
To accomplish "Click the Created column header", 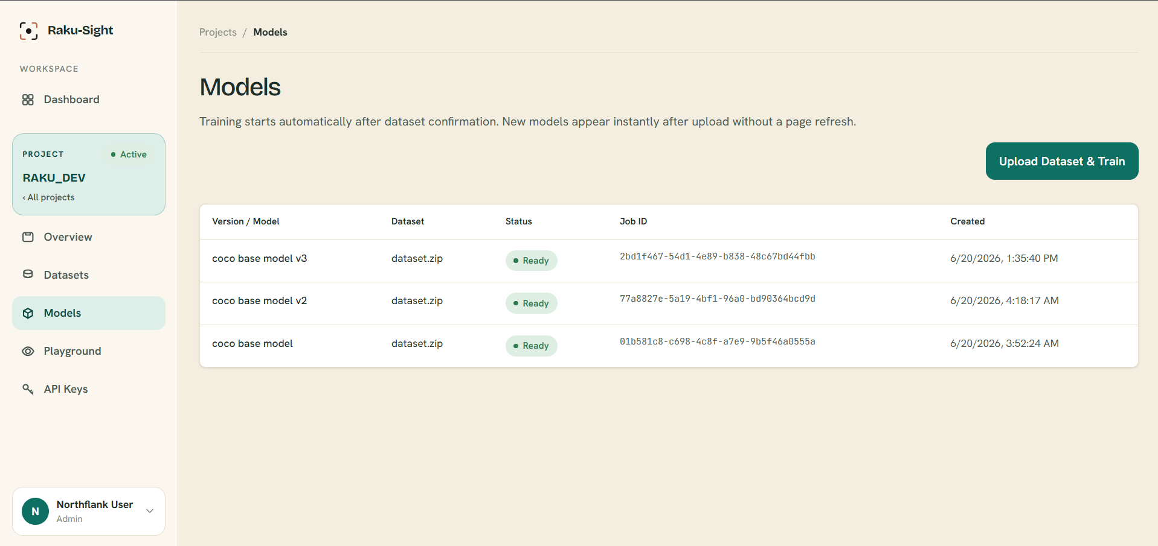I will coord(967,221).
